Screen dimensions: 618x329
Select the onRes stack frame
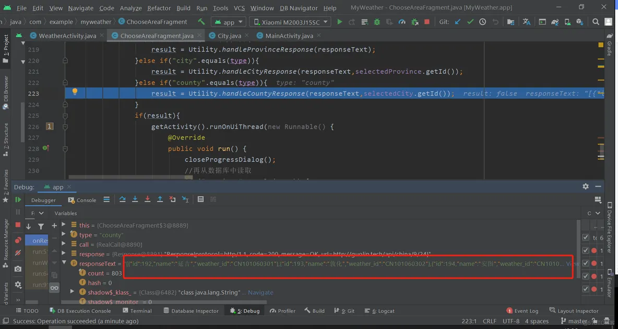[x=37, y=241]
